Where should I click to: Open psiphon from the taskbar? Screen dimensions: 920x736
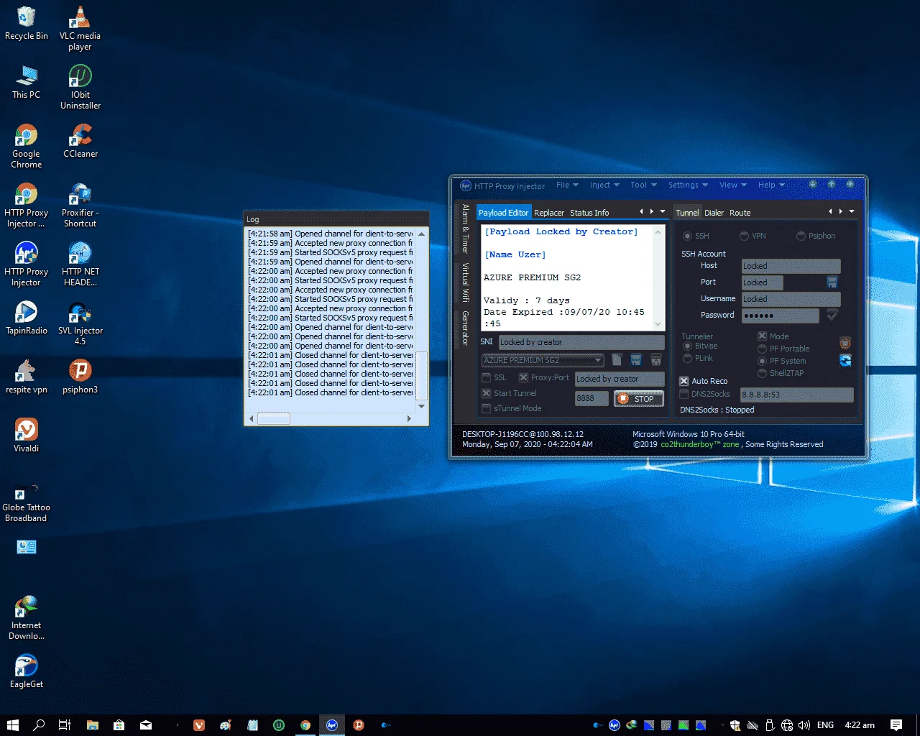(x=359, y=725)
